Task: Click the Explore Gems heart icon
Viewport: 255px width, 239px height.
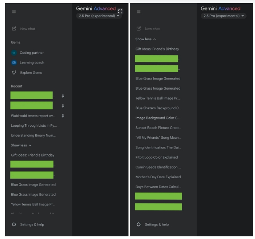Action: click(14, 73)
